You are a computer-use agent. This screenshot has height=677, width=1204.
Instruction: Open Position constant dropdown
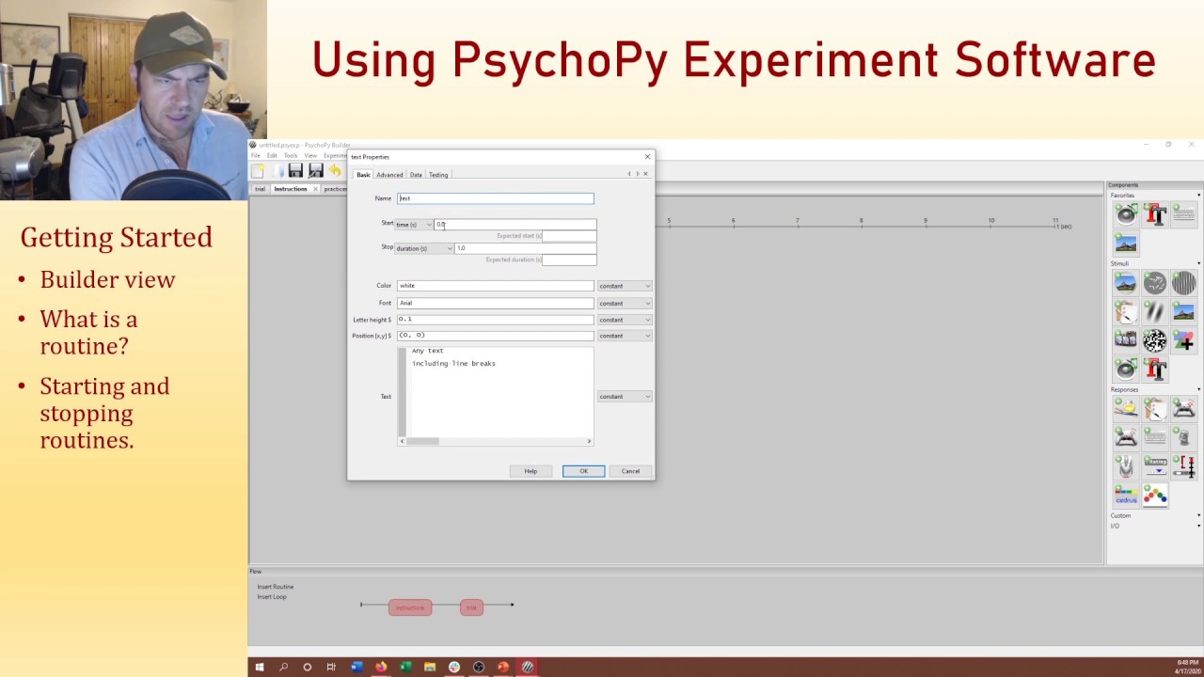pos(625,336)
